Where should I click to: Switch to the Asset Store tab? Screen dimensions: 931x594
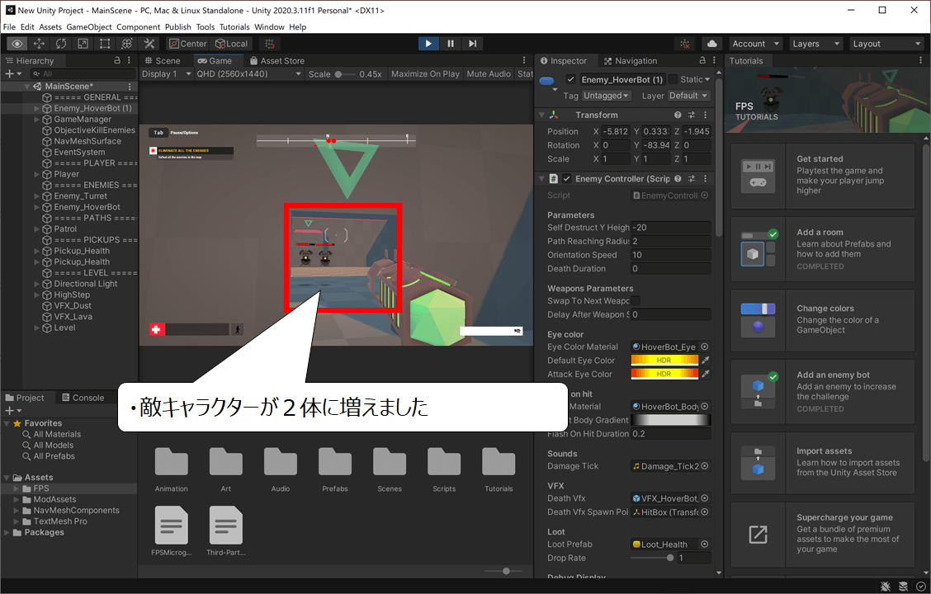click(277, 60)
